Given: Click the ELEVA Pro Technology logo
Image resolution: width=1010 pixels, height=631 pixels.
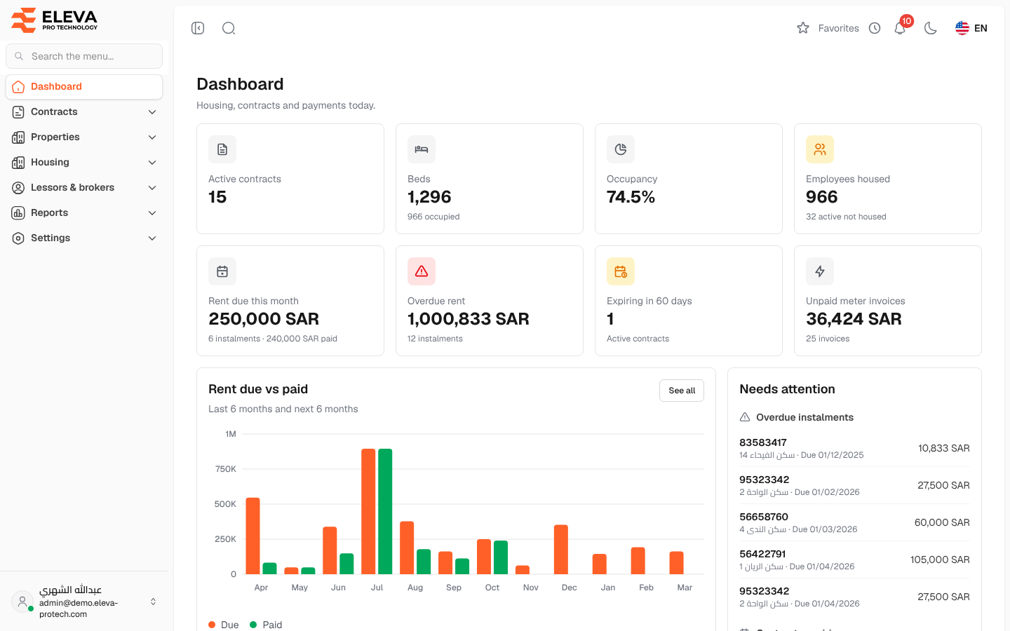Looking at the screenshot, I should 55,20.
